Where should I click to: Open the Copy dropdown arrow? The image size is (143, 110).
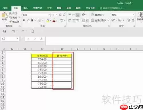coord(19,17)
